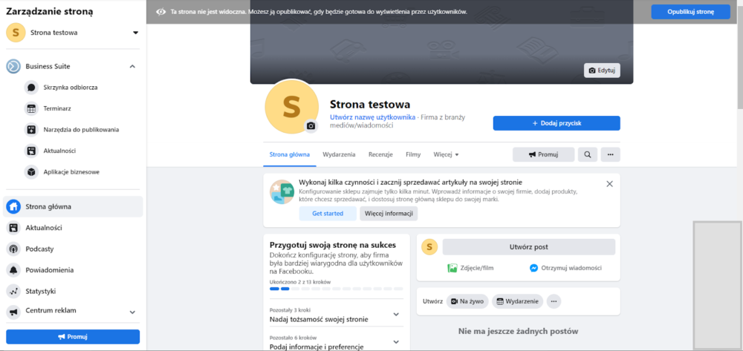Click the three-dots button next to Wydarzenie
This screenshot has height=351, width=743.
[554, 301]
